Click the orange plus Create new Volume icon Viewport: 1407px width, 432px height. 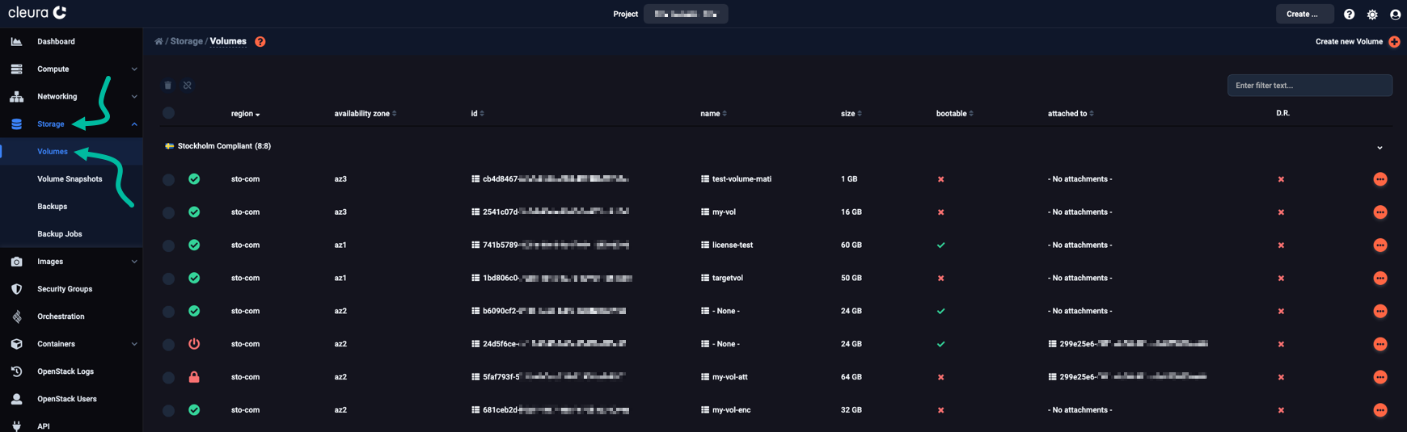click(1394, 42)
